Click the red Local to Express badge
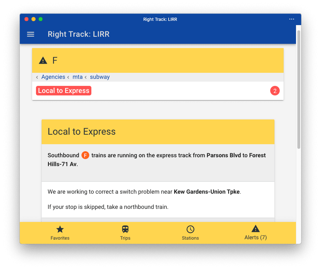 tap(63, 90)
